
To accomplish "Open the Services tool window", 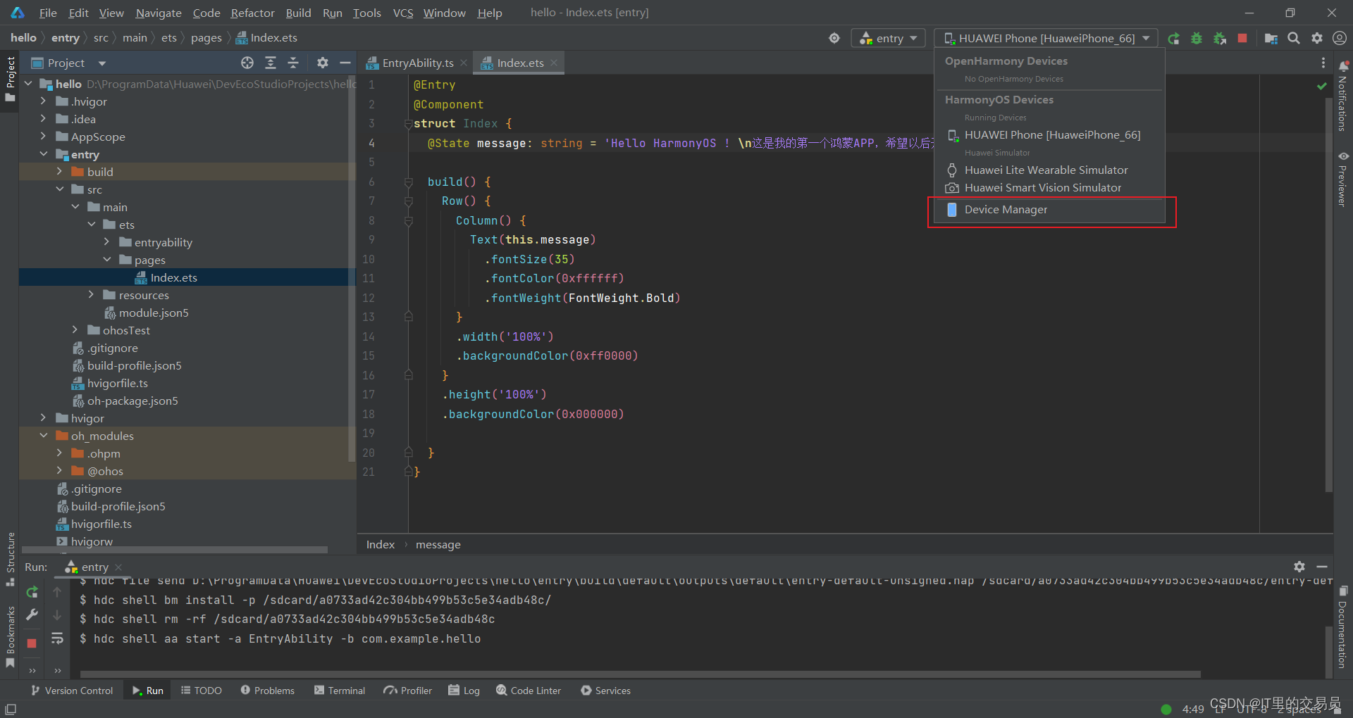I will [606, 691].
